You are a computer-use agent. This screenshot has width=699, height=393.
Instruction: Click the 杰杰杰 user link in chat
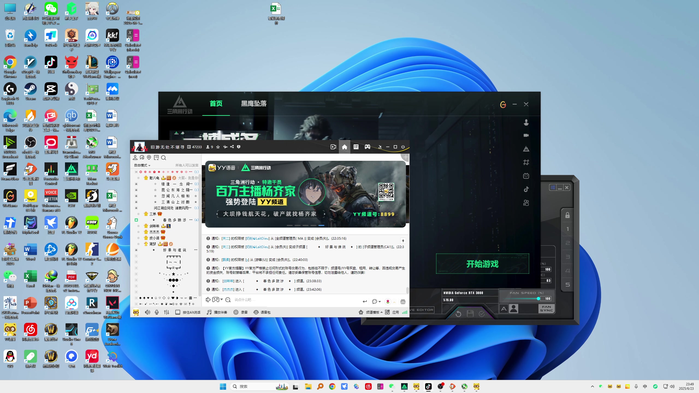coord(228,289)
